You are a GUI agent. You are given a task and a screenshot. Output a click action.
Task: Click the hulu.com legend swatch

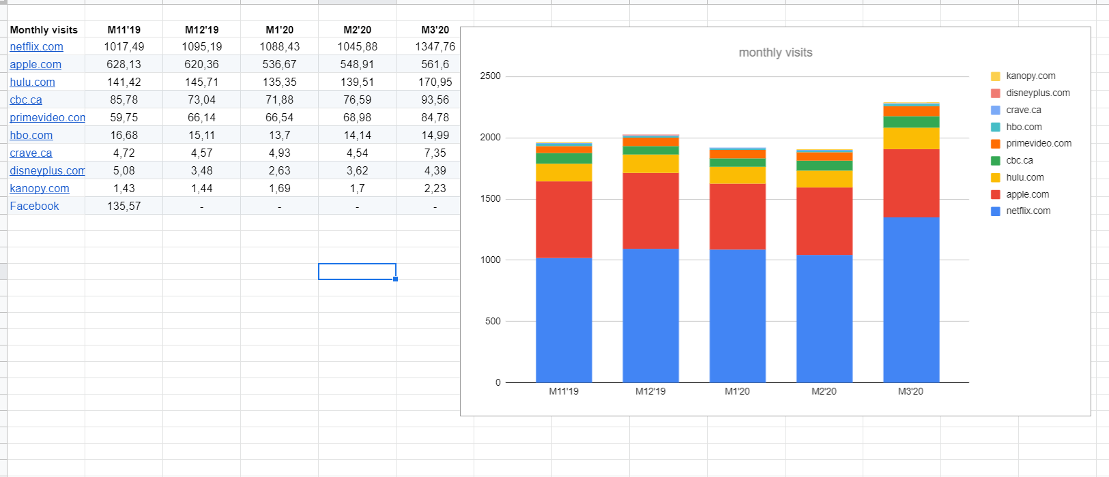click(996, 178)
